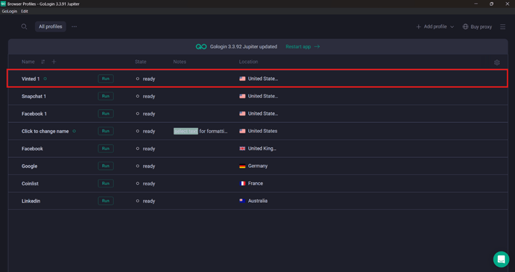Click the notes field with 'select text'
Image resolution: width=515 pixels, height=272 pixels.
click(200, 131)
